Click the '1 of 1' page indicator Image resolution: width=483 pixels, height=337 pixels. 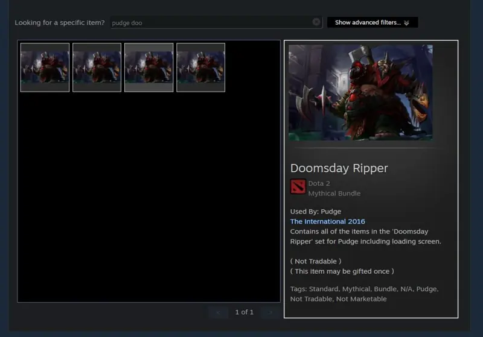tap(245, 312)
